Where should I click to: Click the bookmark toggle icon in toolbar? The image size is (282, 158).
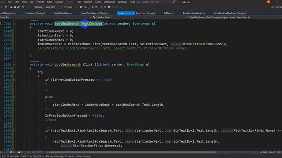click(109, 7)
